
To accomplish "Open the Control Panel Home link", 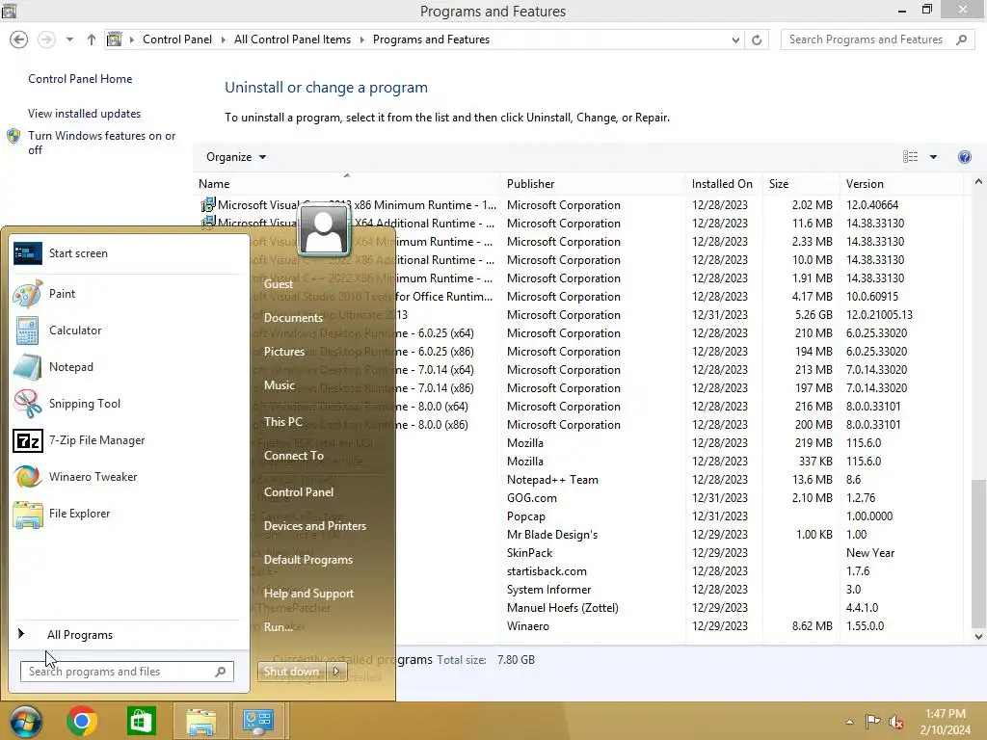I will [x=80, y=79].
